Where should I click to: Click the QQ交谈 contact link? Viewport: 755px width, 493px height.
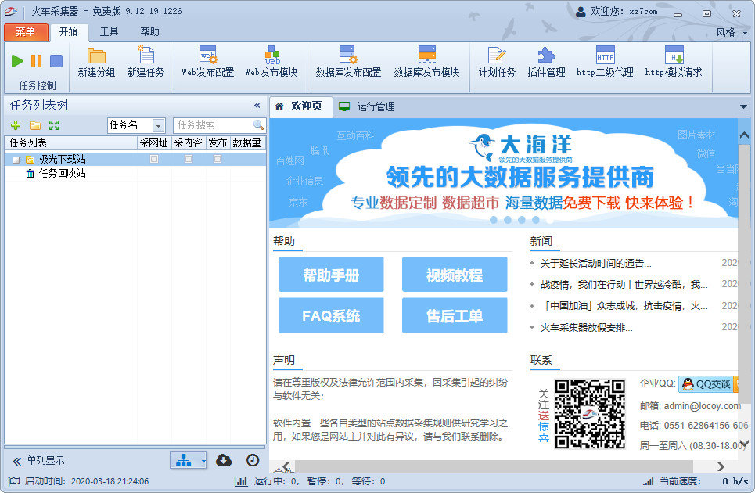pos(706,384)
